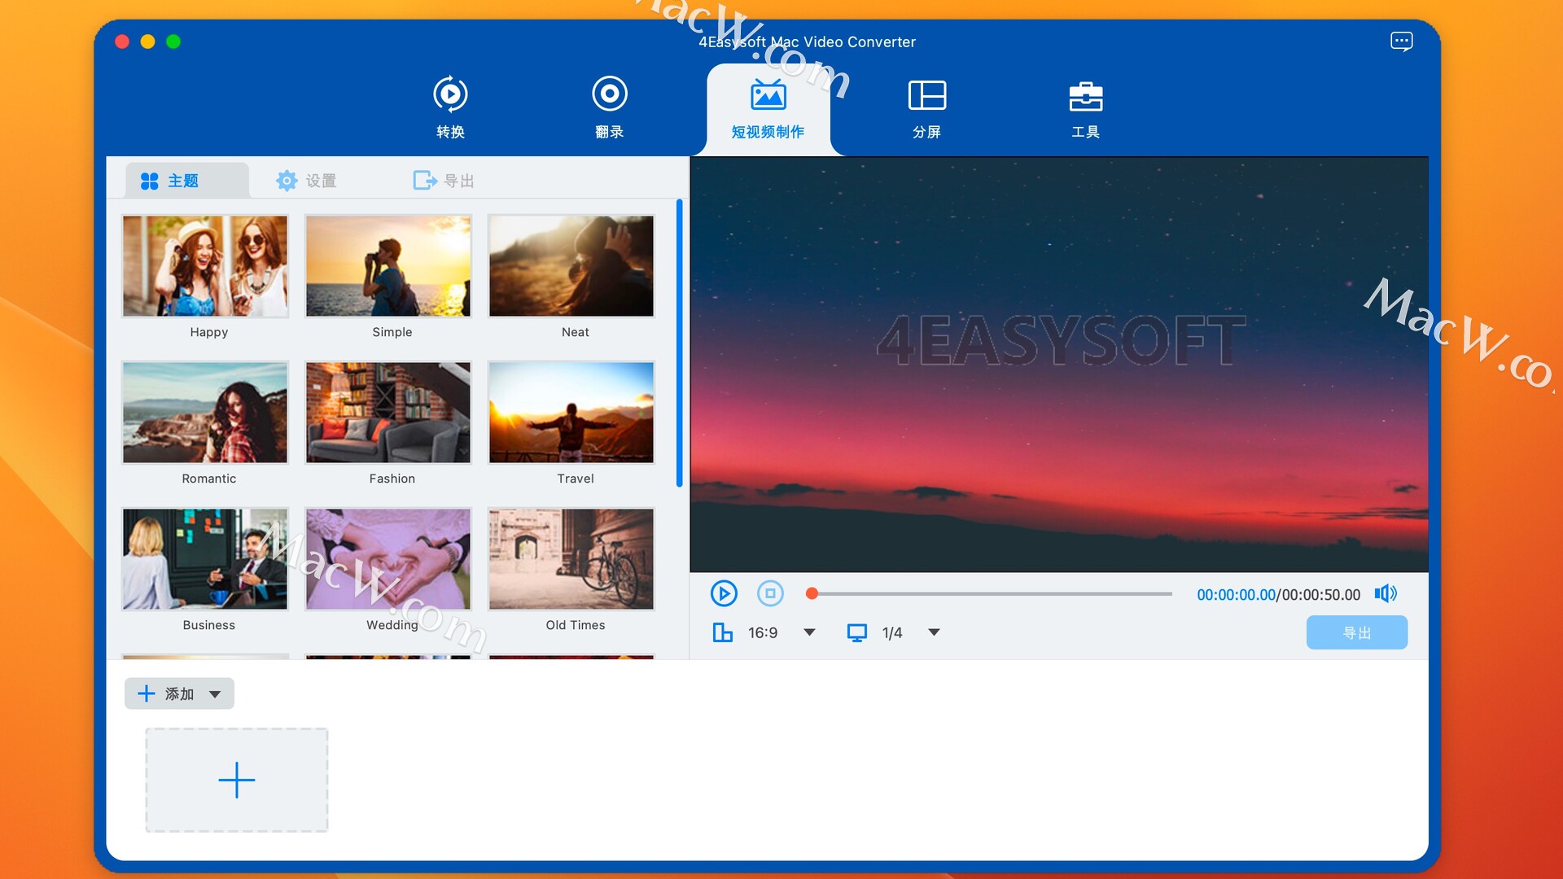This screenshot has width=1563, height=879.
Task: Choose the Romantic theme thumbnail
Action: coord(205,413)
